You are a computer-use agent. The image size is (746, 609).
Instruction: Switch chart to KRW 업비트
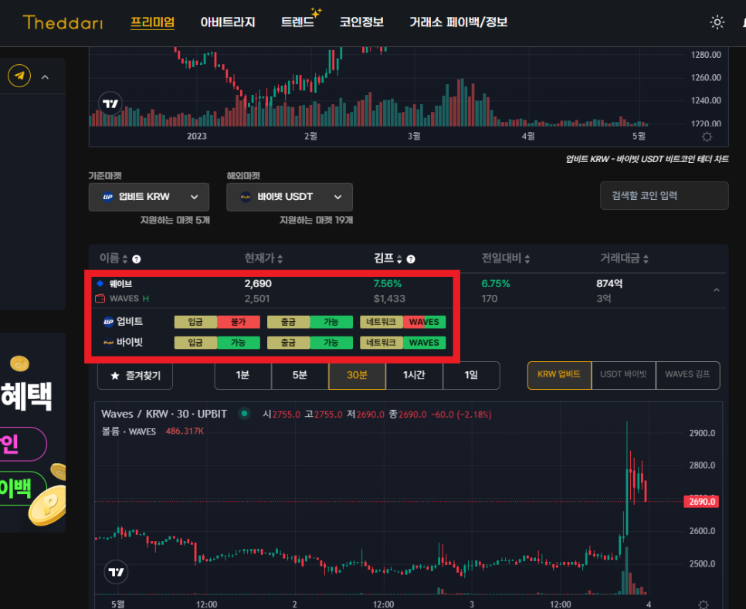559,374
